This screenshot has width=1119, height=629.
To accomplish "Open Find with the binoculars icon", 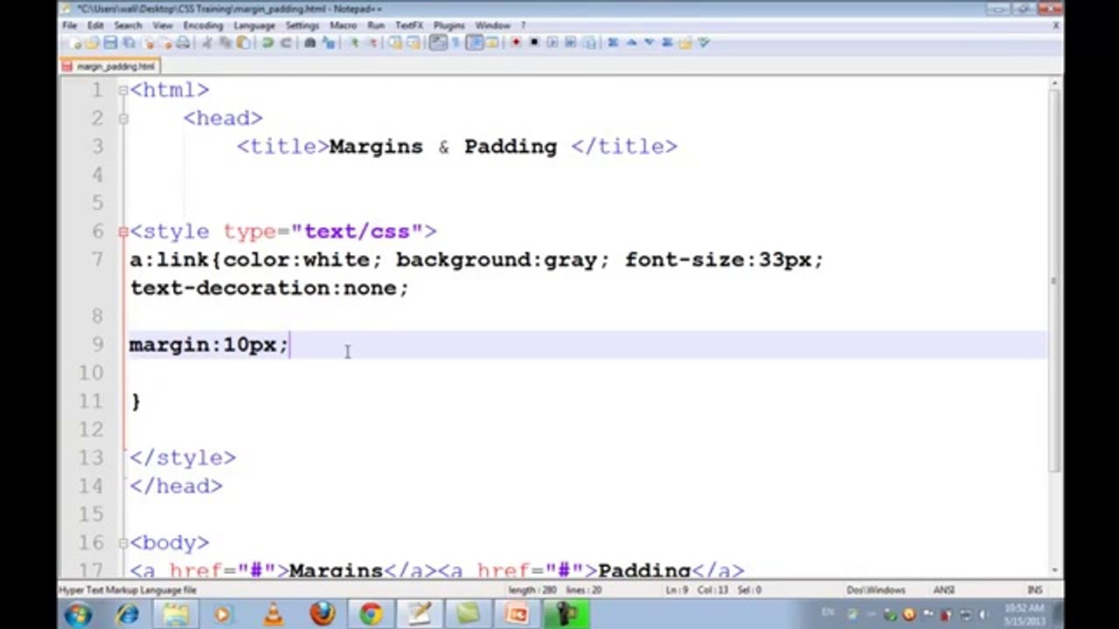I will point(309,42).
